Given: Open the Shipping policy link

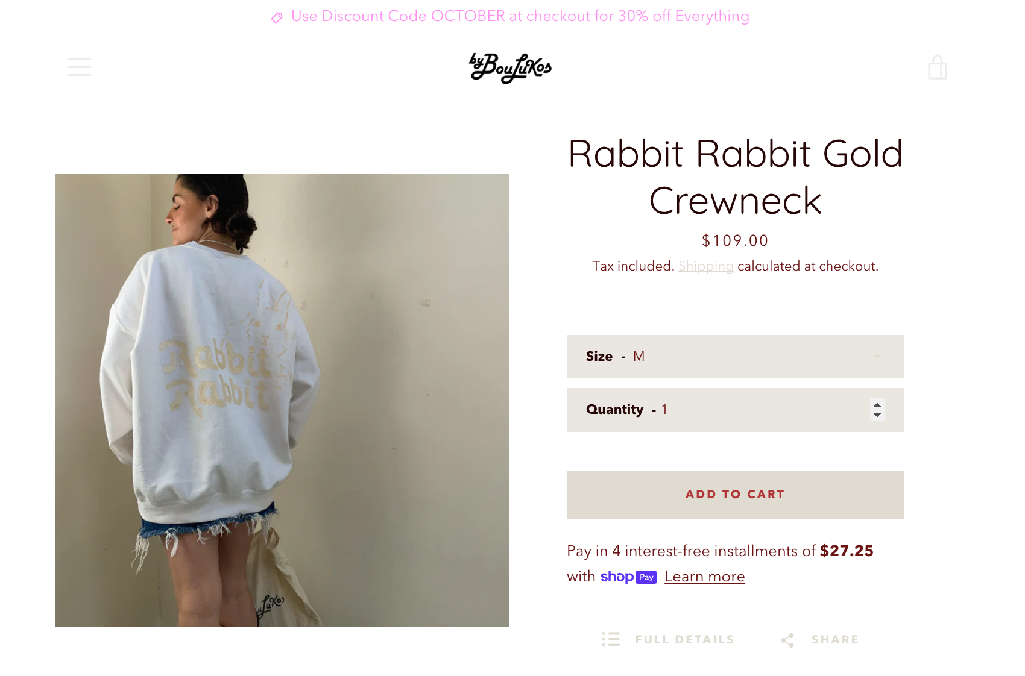Looking at the screenshot, I should 705,266.
